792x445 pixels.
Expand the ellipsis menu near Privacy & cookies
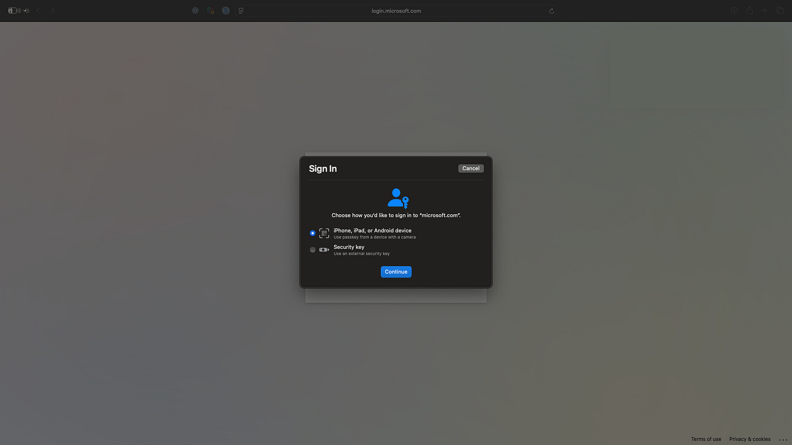pos(782,439)
